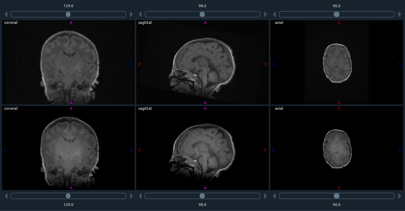Select the blue 'S' marker in the axial view
The image size is (405, 211).
274,64
